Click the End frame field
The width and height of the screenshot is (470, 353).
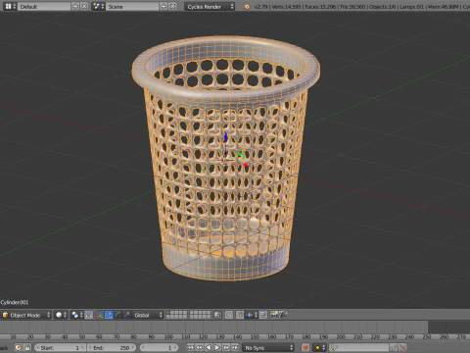pyautogui.click(x=112, y=347)
